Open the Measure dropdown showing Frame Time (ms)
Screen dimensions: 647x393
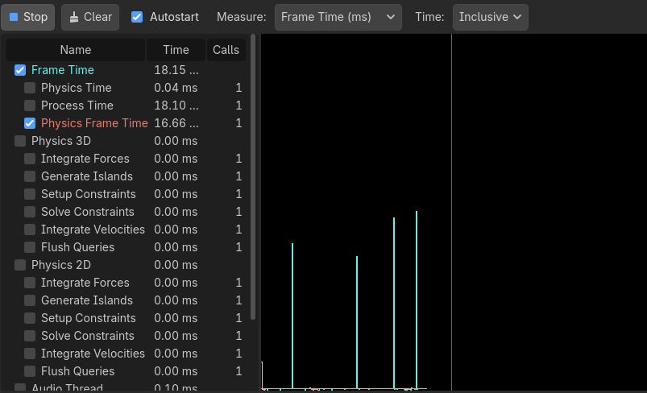[x=338, y=17]
